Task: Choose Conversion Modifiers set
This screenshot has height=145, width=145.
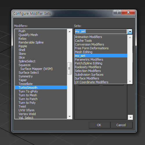Action: (x=101, y=44)
